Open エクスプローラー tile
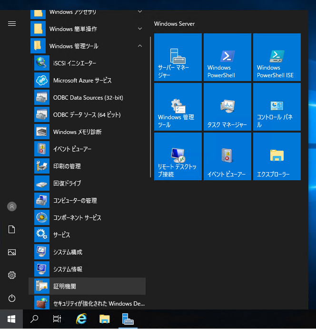This screenshot has width=316, height=329. tap(277, 156)
